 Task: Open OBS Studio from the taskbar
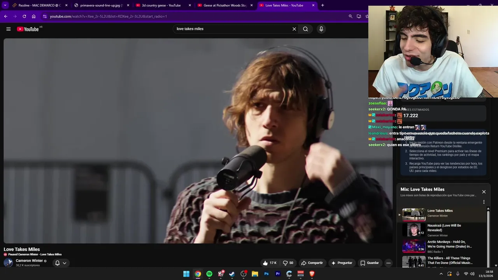[244, 274]
